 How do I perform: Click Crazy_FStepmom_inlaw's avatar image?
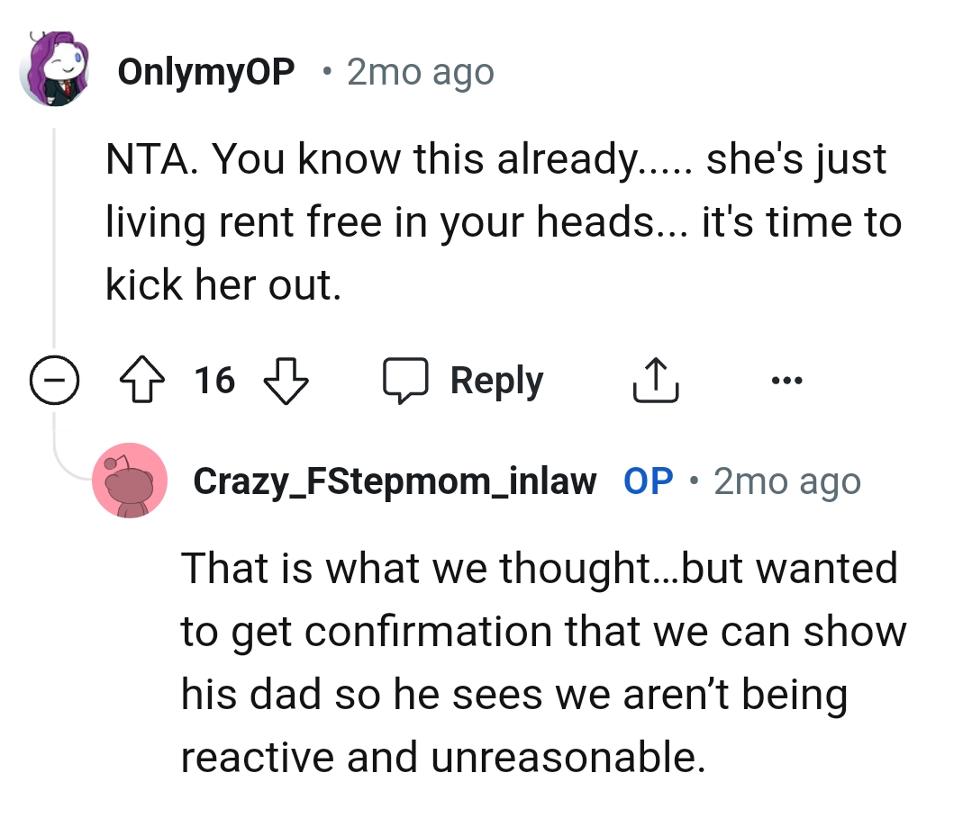pyautogui.click(x=130, y=481)
